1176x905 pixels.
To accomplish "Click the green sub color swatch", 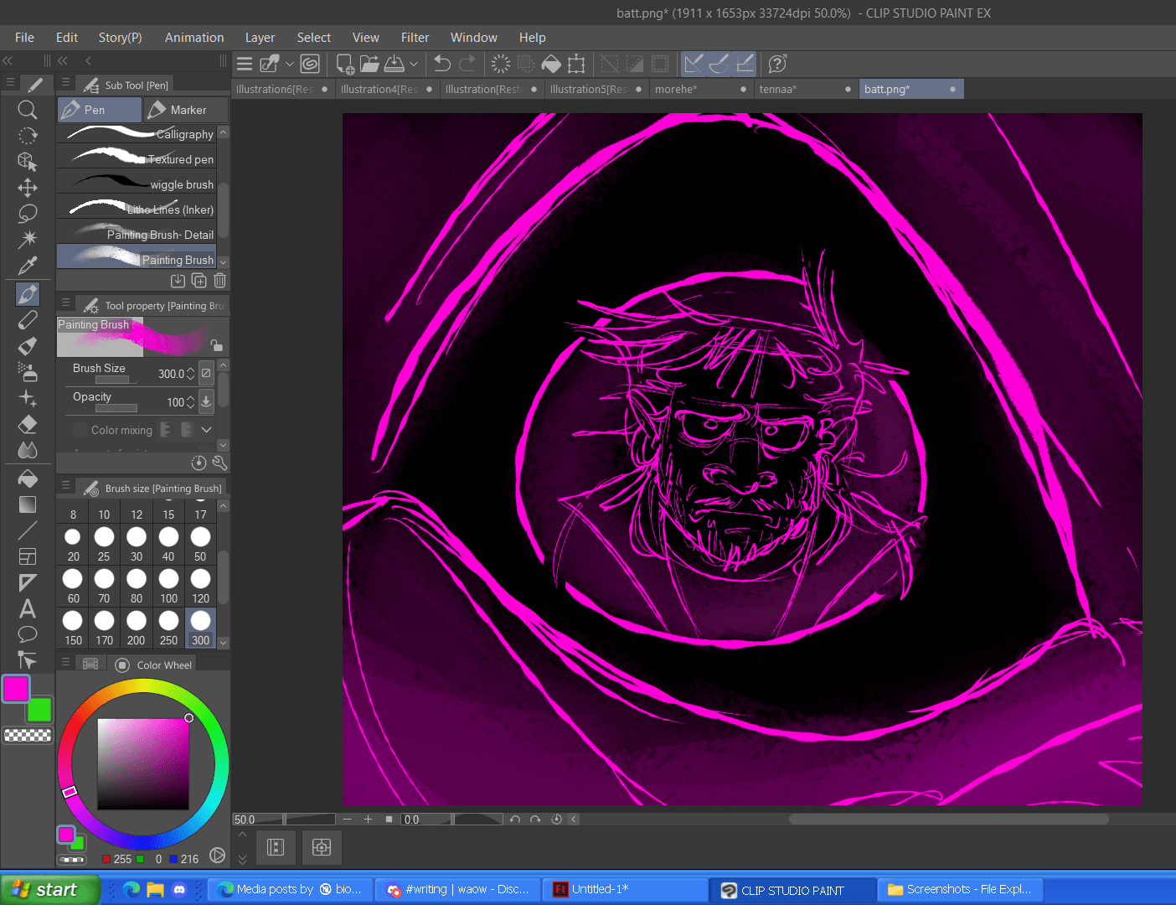I will pyautogui.click(x=39, y=711).
